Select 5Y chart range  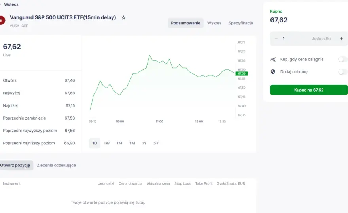click(156, 143)
